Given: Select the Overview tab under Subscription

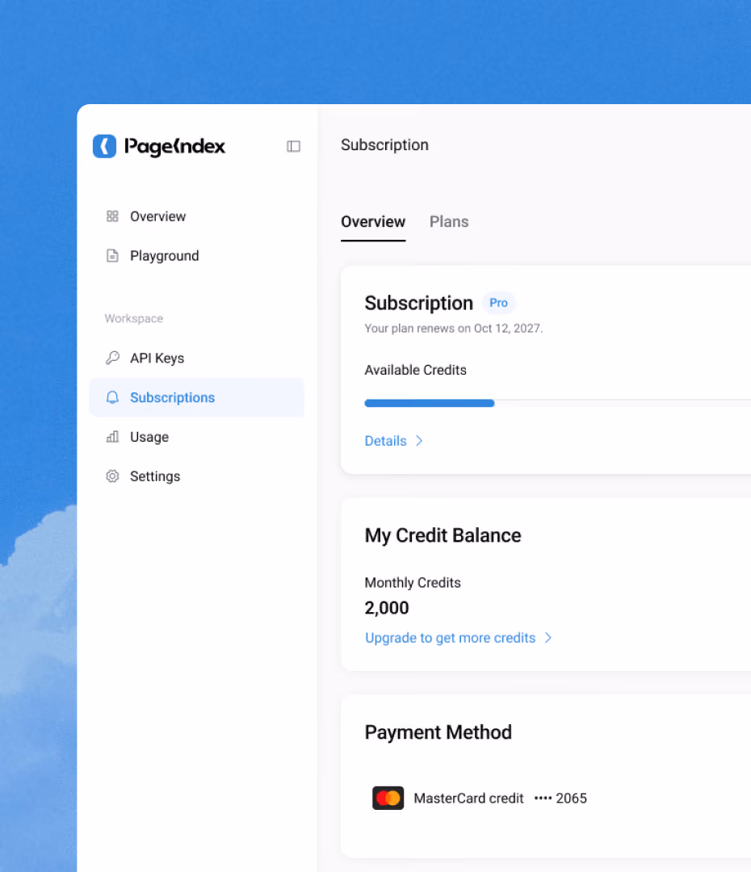Looking at the screenshot, I should tap(373, 222).
